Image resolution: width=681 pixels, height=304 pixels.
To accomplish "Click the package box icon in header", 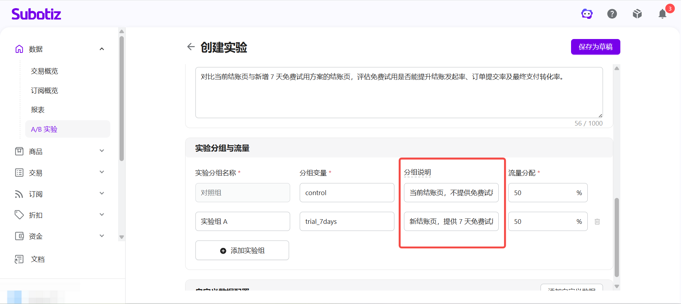I will [637, 14].
